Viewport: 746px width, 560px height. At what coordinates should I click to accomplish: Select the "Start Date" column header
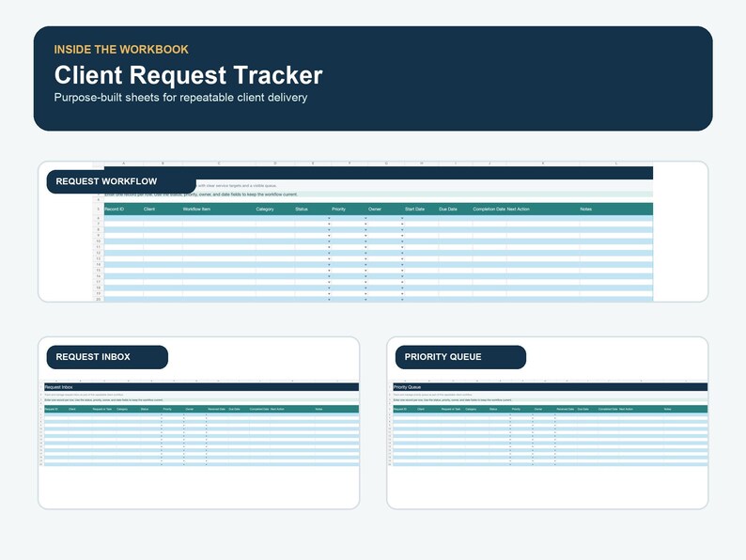pyautogui.click(x=415, y=209)
